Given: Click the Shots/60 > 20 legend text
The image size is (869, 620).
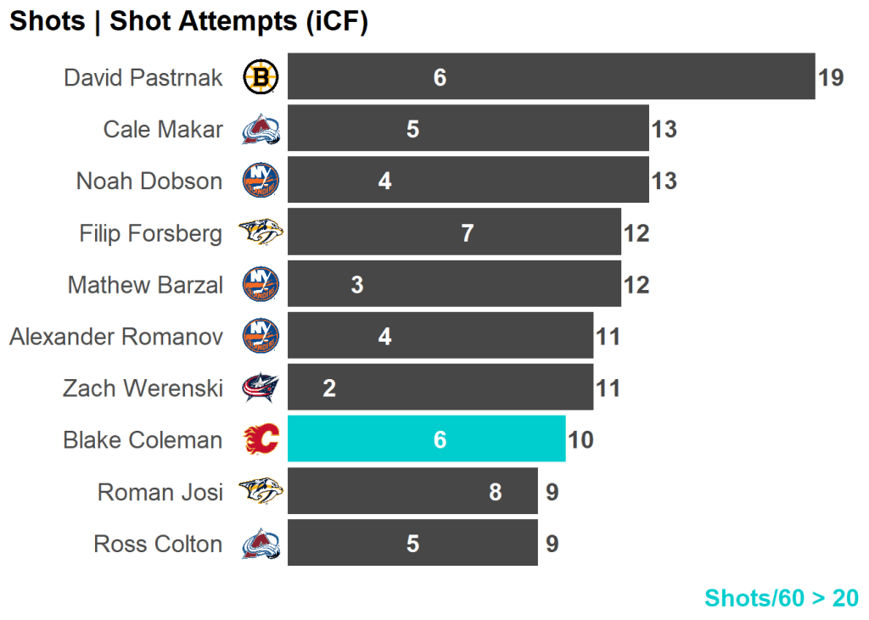Looking at the screenshot, I should tap(781, 598).
